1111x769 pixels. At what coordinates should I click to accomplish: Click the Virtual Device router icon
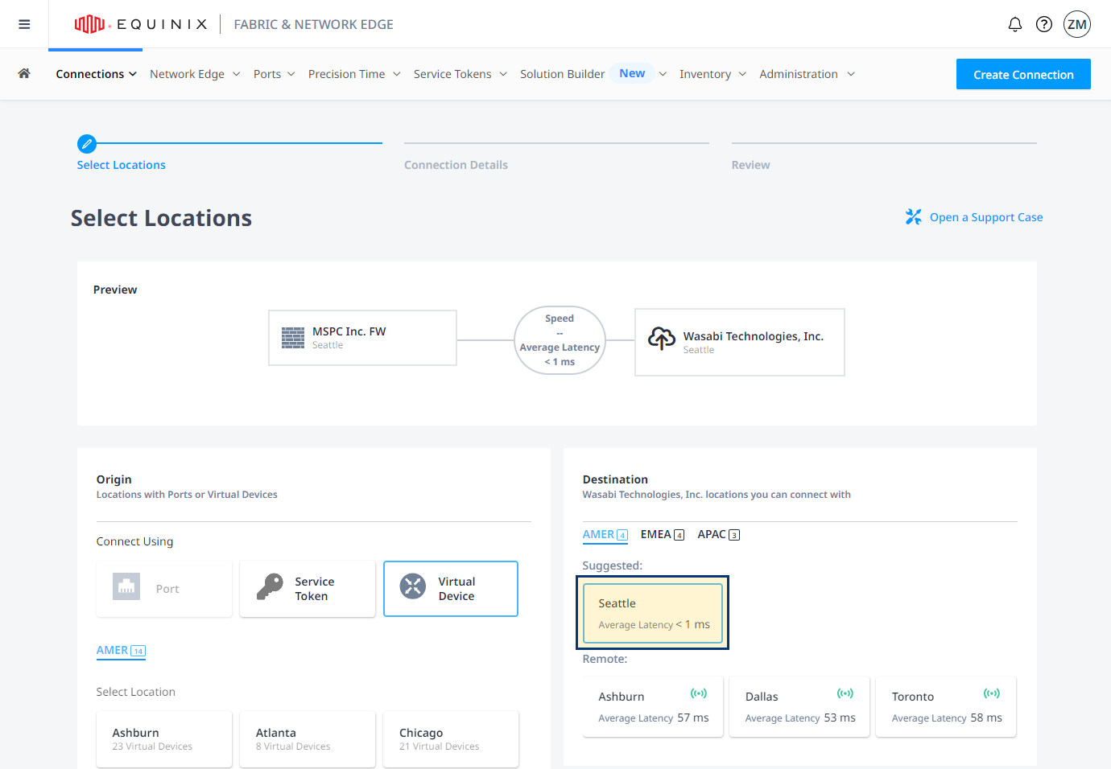[413, 586]
